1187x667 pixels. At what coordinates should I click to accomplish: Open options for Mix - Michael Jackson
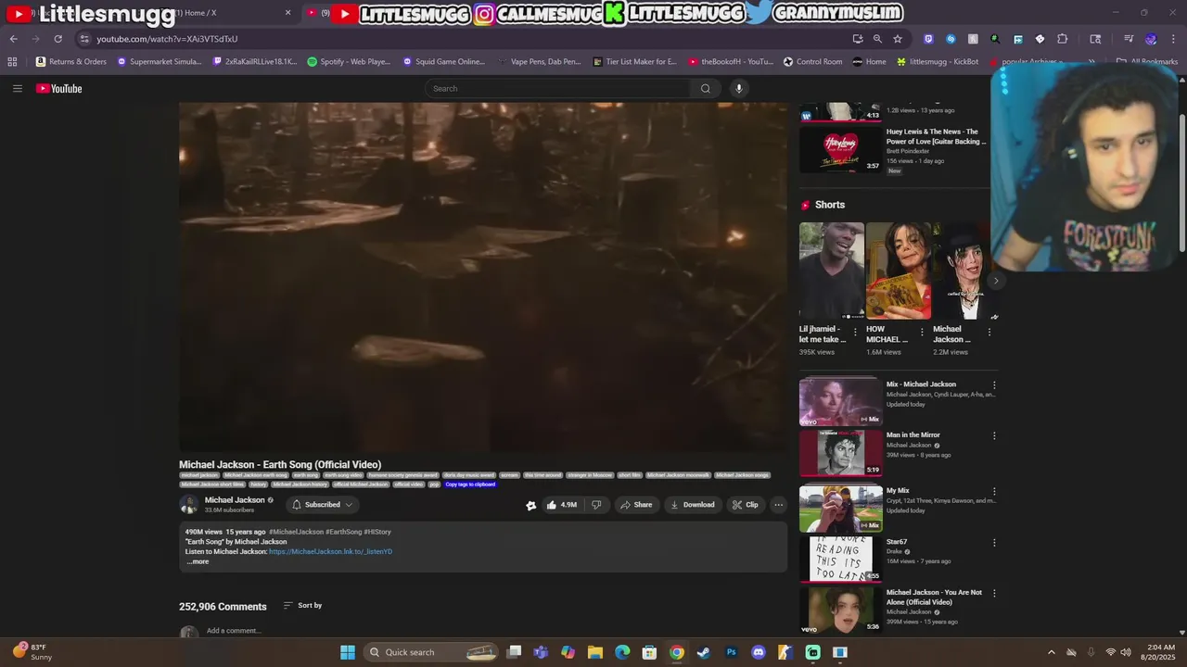point(994,385)
